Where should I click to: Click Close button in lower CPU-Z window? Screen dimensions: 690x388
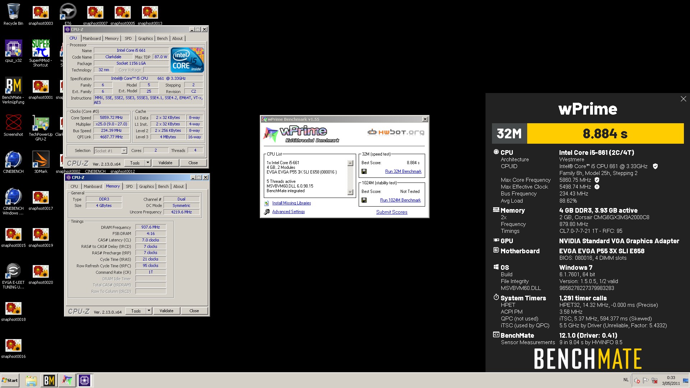tap(194, 311)
